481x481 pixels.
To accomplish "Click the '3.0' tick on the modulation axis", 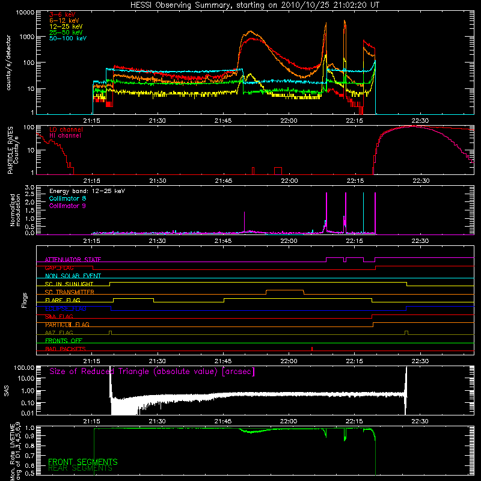I will (29, 188).
